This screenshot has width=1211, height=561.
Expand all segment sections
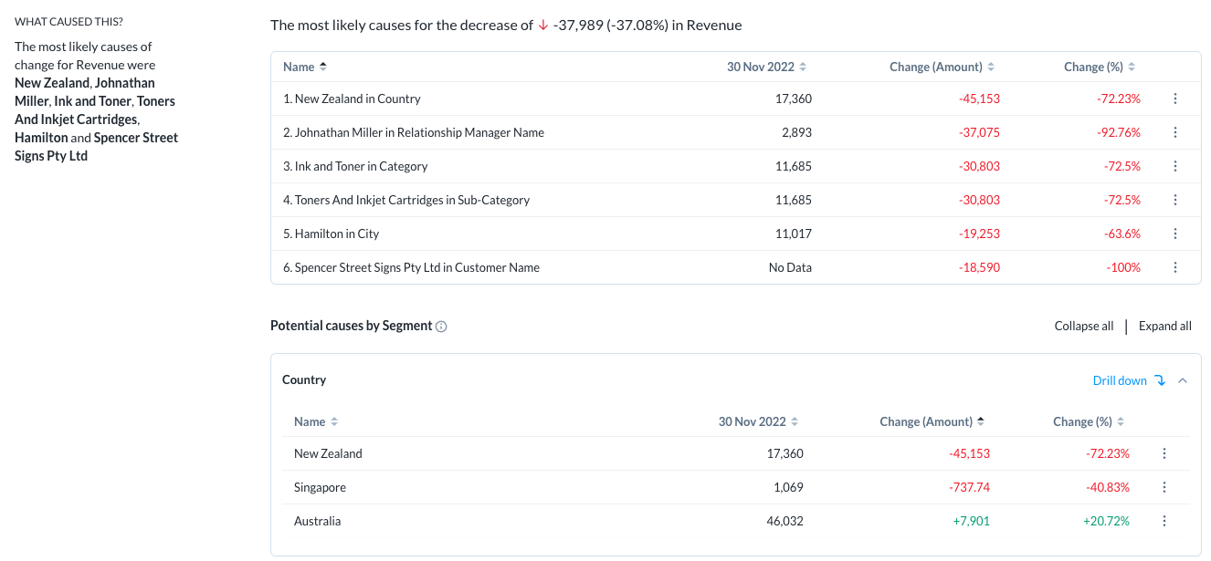[x=1164, y=326]
